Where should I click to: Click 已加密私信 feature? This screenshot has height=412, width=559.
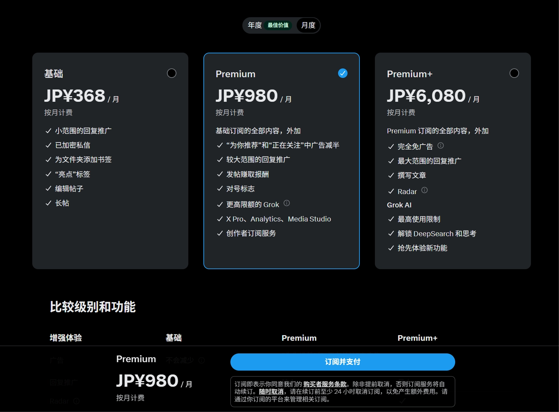(73, 145)
